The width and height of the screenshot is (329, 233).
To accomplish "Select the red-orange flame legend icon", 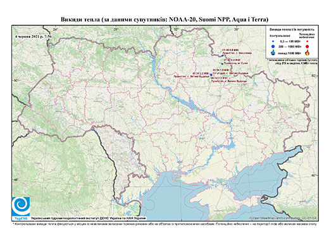I will click(x=307, y=53).
